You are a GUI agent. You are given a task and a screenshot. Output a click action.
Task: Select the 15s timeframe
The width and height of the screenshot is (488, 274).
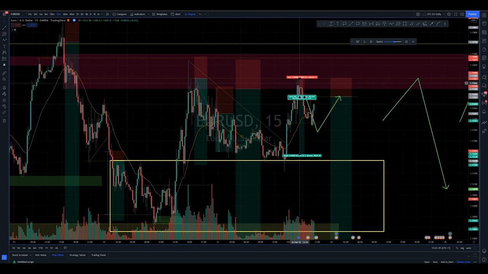pos(30,14)
